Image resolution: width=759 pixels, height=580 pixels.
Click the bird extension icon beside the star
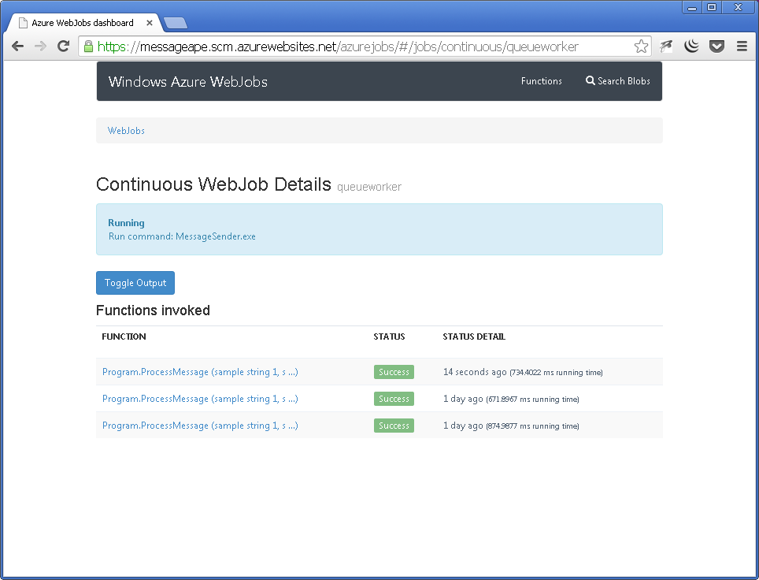666,46
